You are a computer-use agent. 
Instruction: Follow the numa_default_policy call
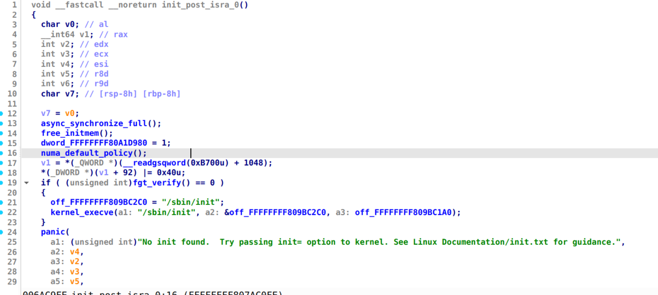(87, 153)
